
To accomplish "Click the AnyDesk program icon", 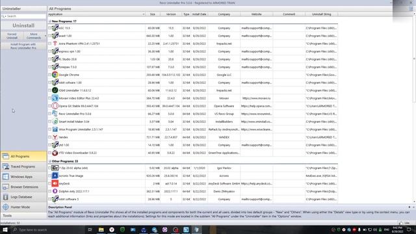I will 55,183.
